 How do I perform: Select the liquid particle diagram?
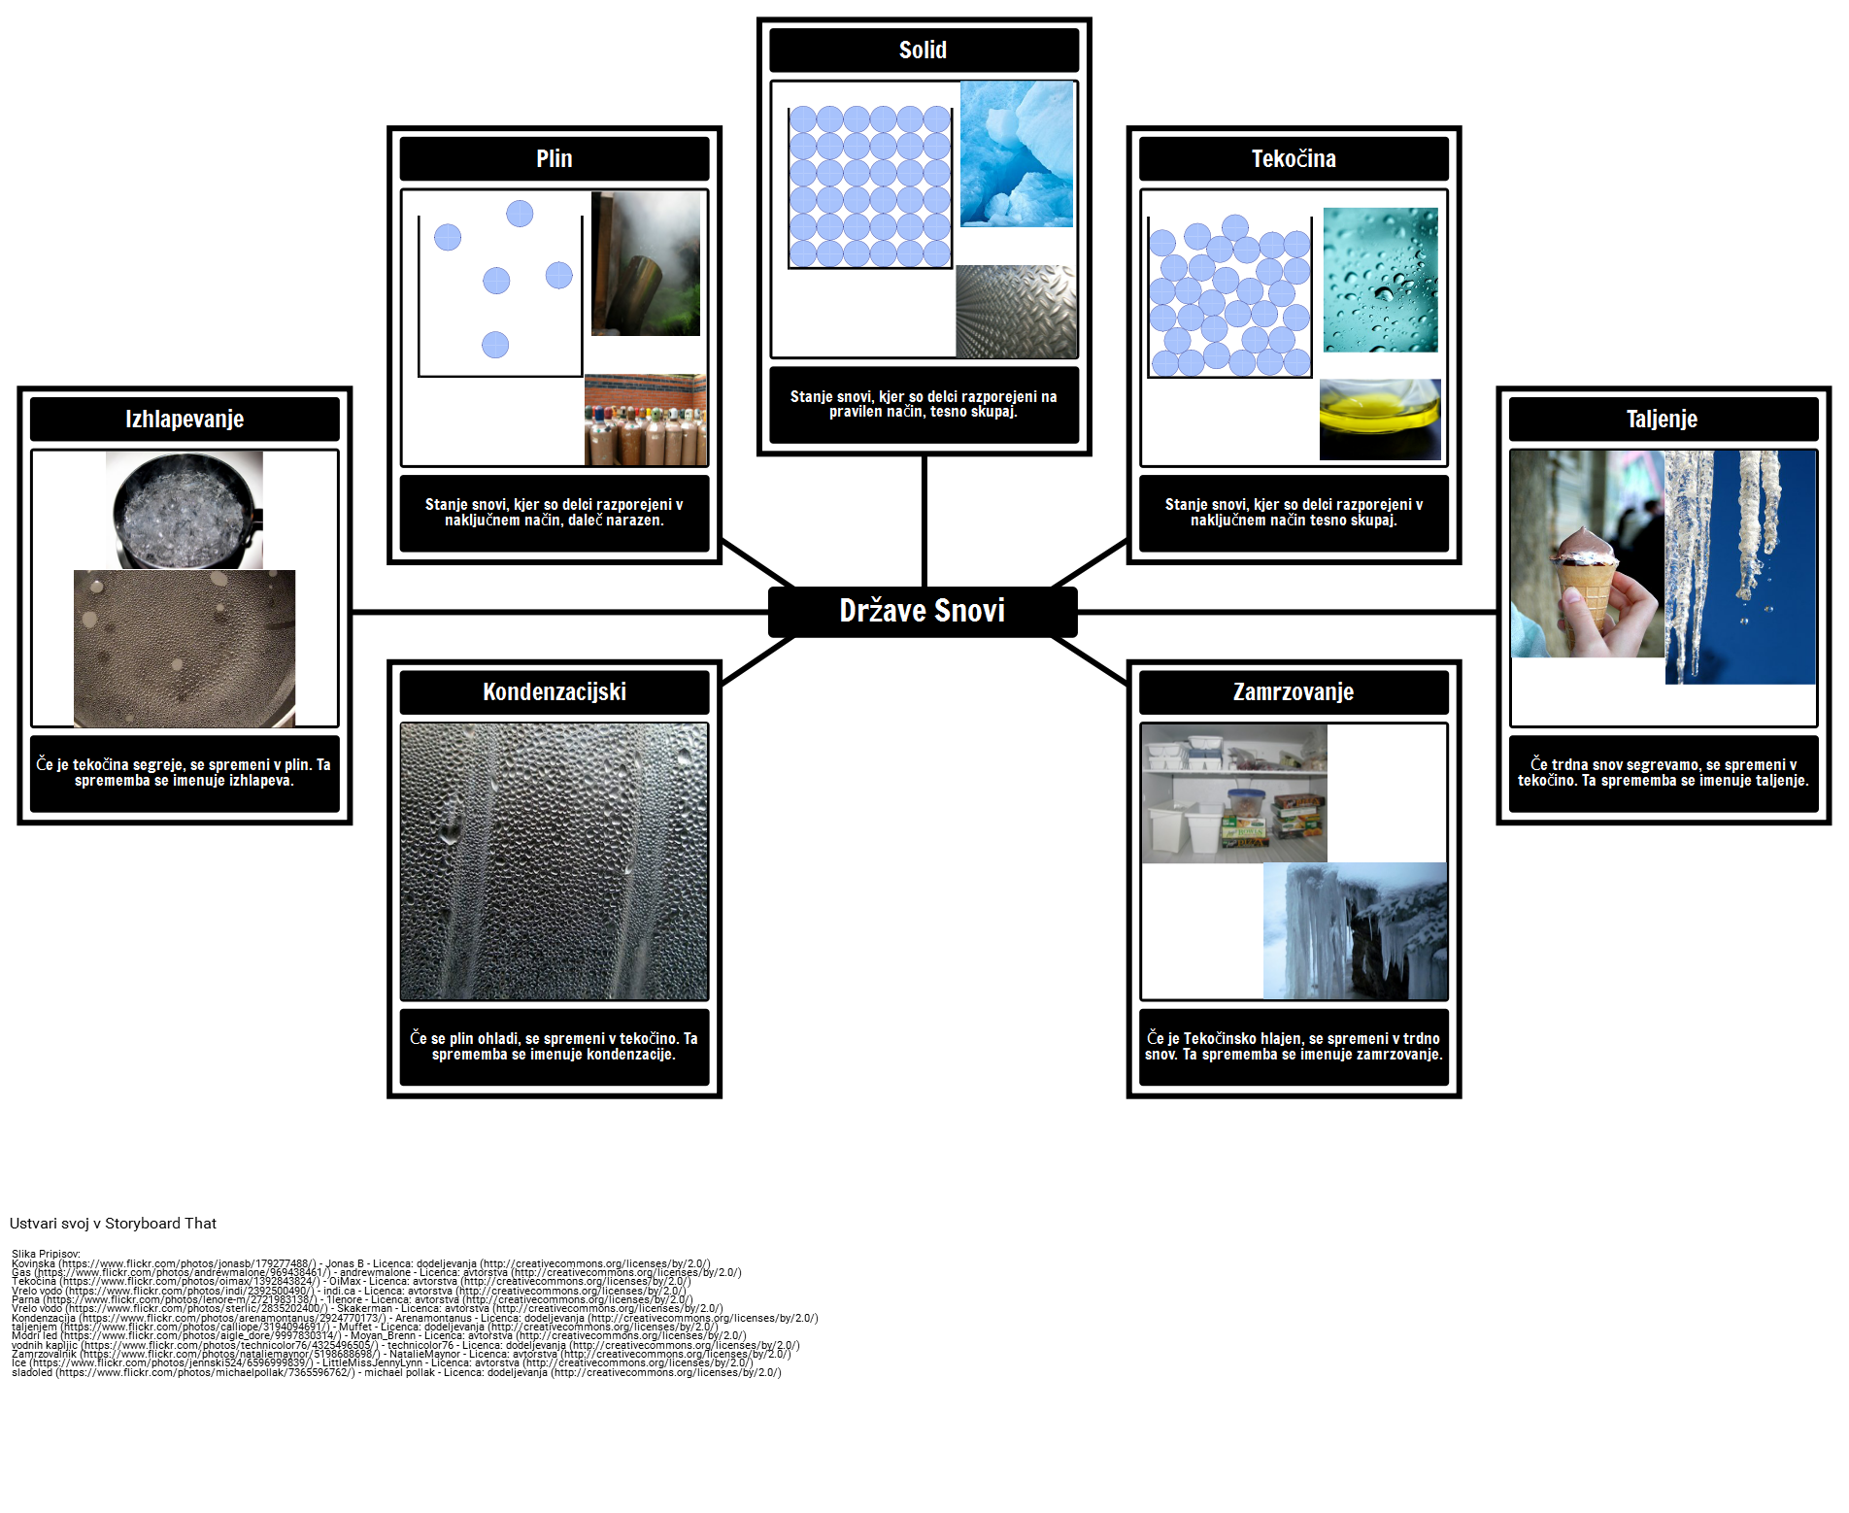coord(1229,296)
